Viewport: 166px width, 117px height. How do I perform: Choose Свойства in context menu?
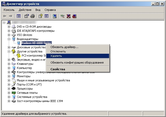point(78,69)
